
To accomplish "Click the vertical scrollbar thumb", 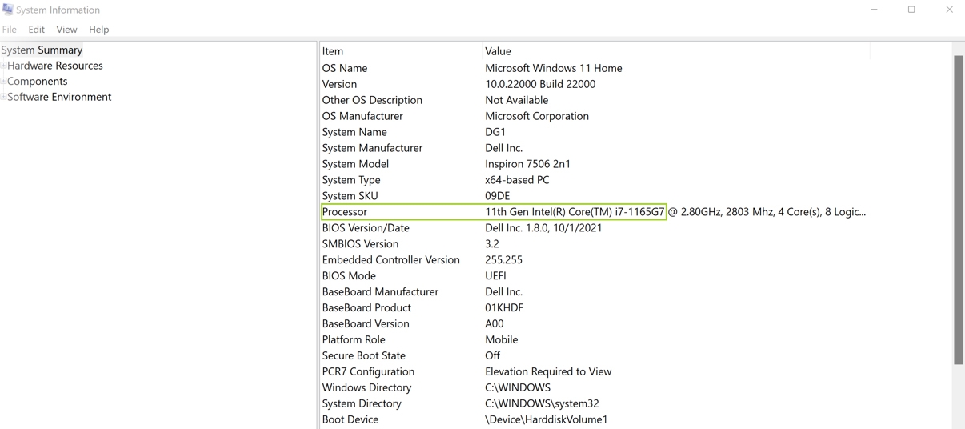I will pyautogui.click(x=959, y=210).
